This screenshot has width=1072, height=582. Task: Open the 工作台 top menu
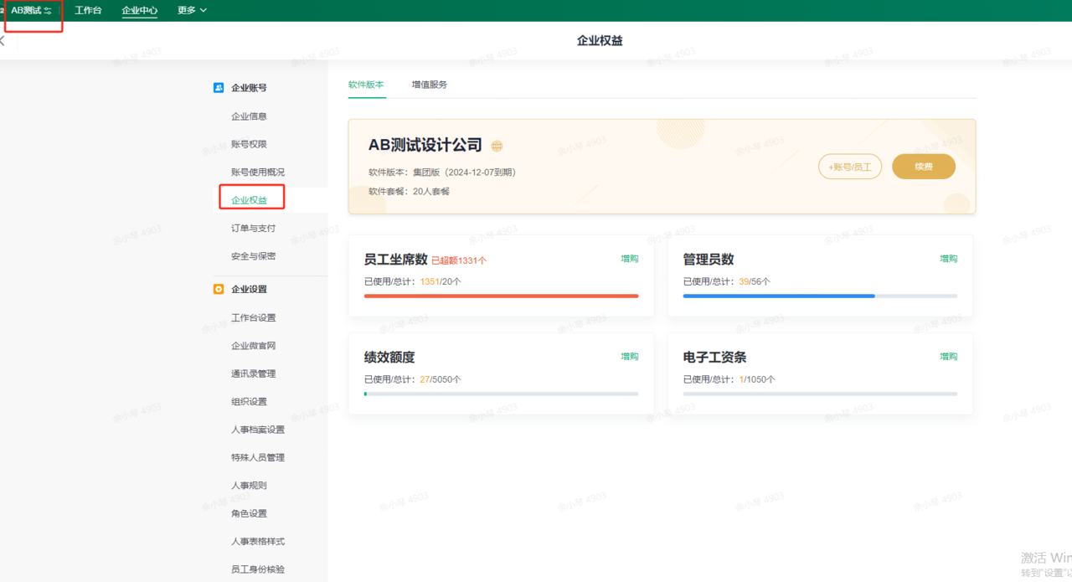(88, 11)
